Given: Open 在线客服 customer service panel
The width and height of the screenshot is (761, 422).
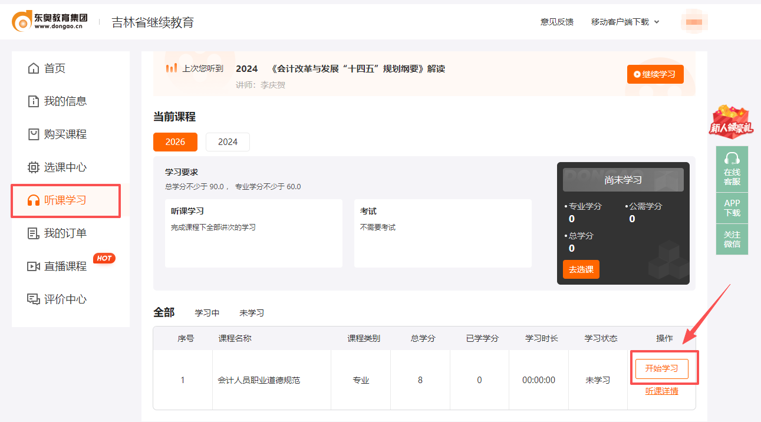Looking at the screenshot, I should [732, 169].
